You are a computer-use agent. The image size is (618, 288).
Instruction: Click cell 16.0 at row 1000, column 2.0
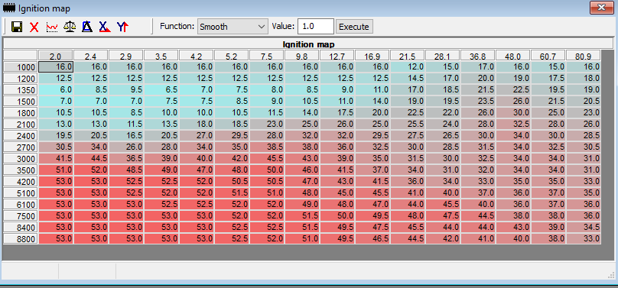tap(56, 67)
